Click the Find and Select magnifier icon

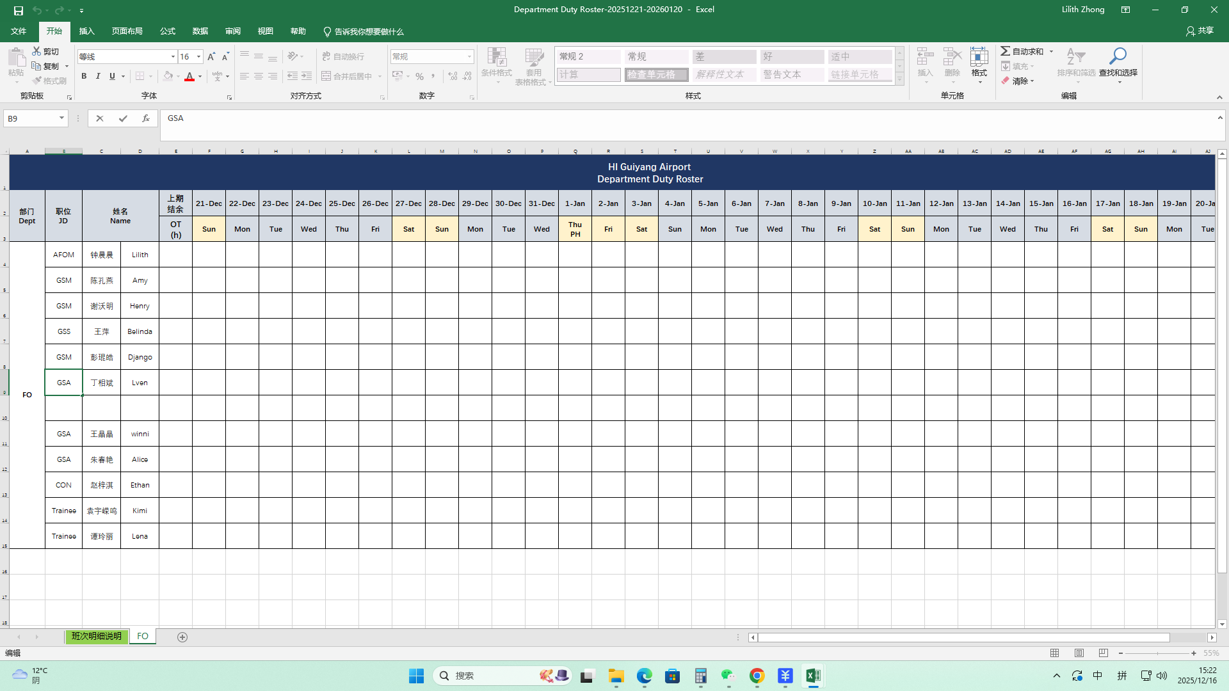(x=1118, y=56)
